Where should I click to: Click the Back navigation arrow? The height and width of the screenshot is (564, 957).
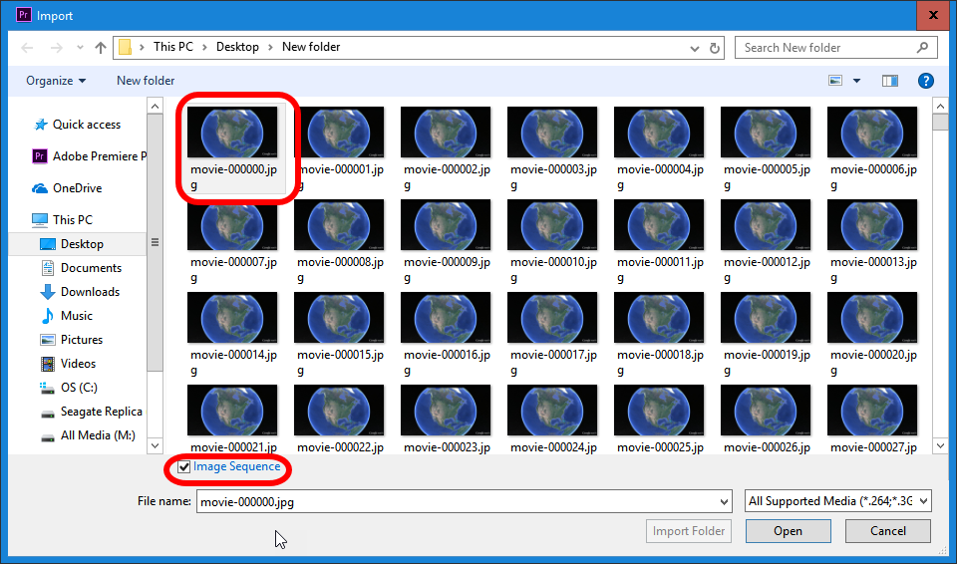27,48
